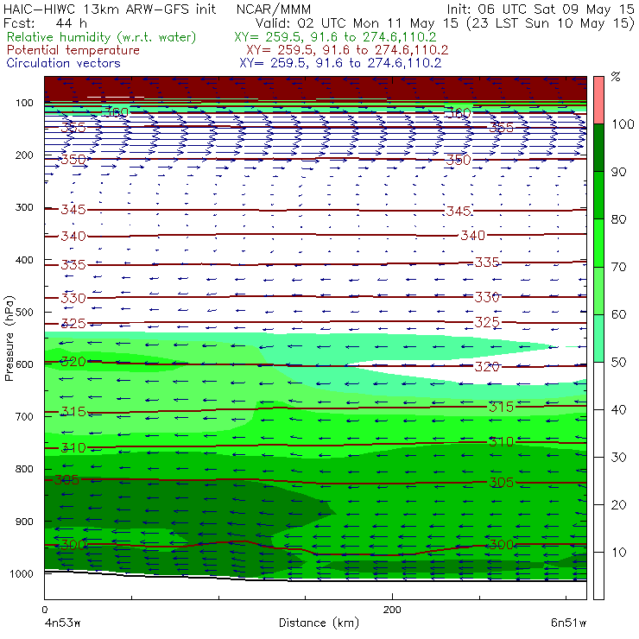Select the darkest green 90–100% color bar segment
This screenshot has width=639, height=639.
[x=598, y=148]
